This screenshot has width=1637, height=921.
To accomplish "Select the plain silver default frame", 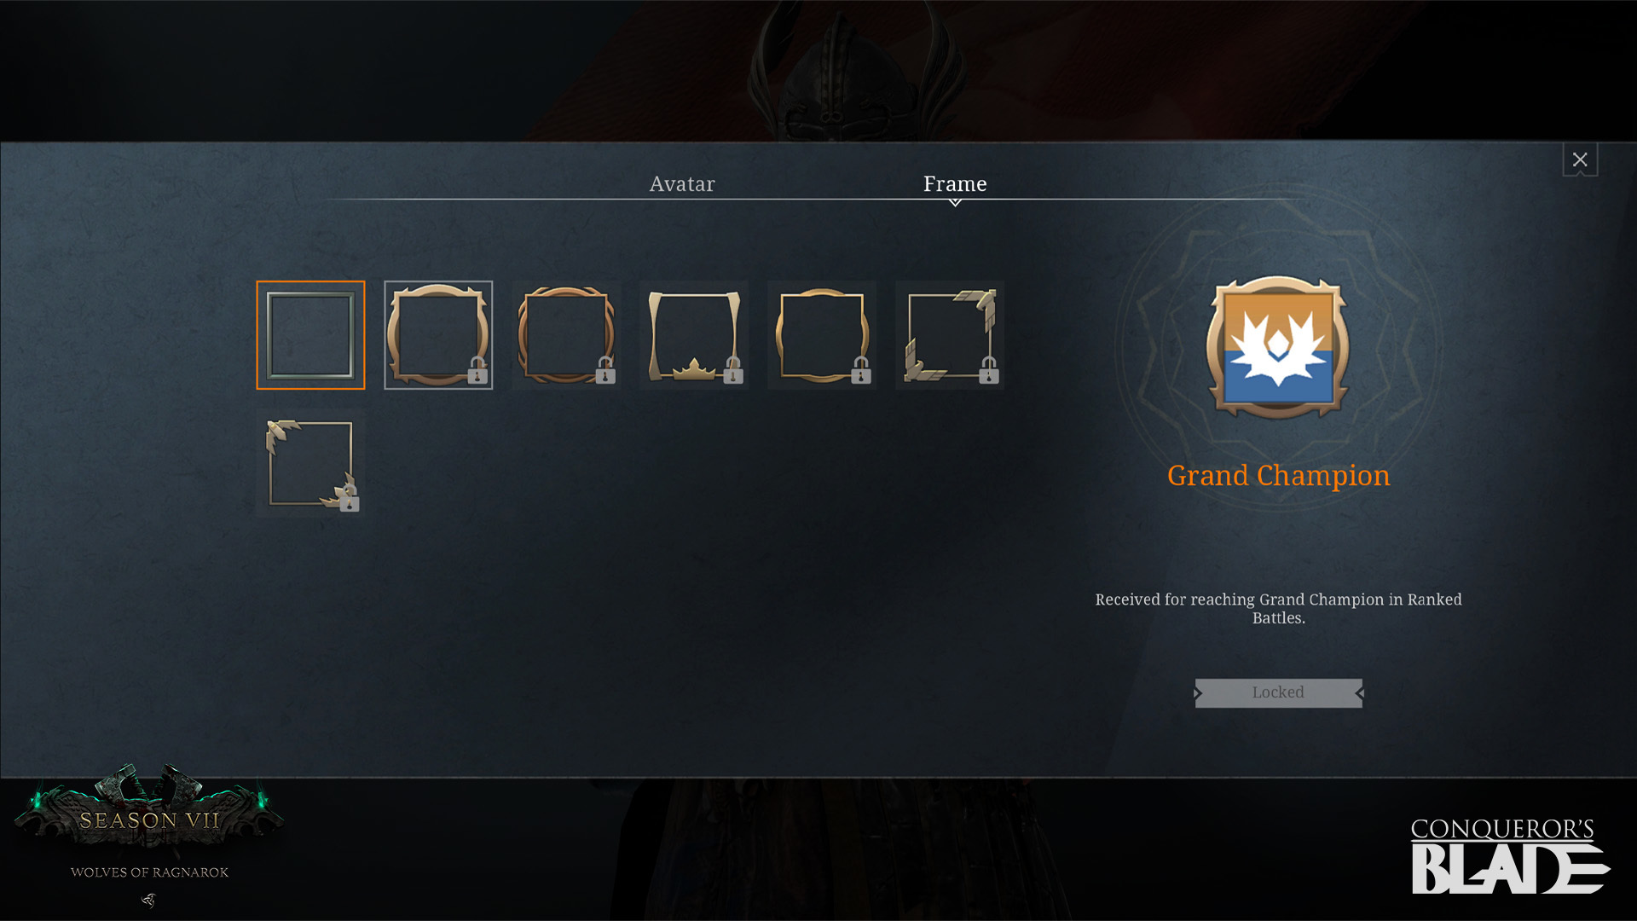I will 310,335.
